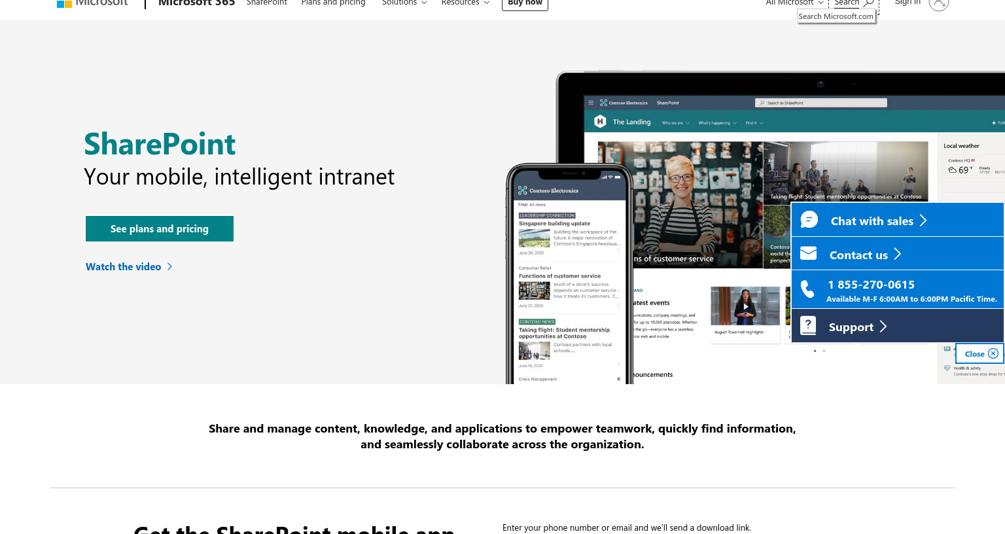Open the Search magnifier icon

pos(869,3)
